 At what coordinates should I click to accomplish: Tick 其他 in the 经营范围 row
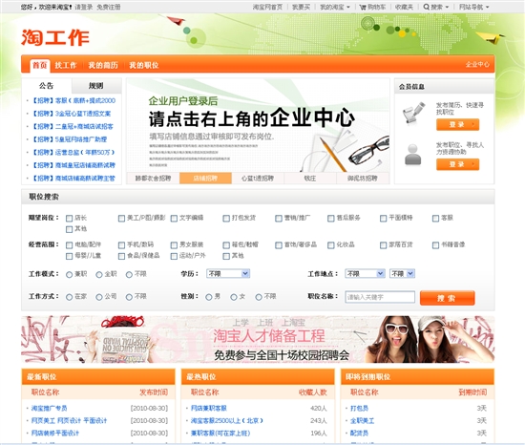(226, 257)
